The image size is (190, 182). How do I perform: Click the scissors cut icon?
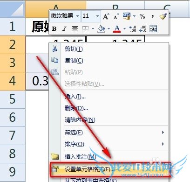click(54, 49)
